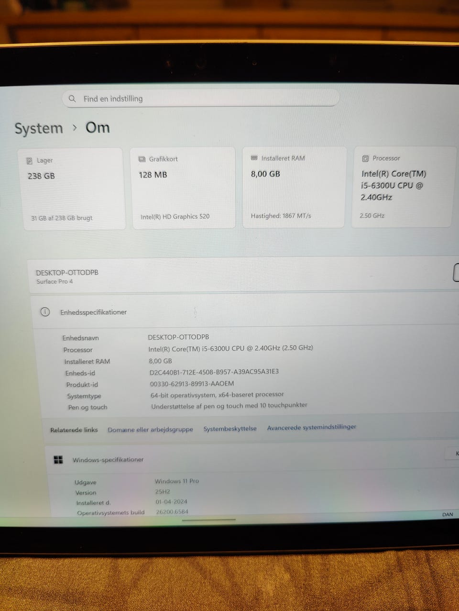Click copy button beside Windows-specifikationer
Screen dimensions: 459x611
[452, 453]
